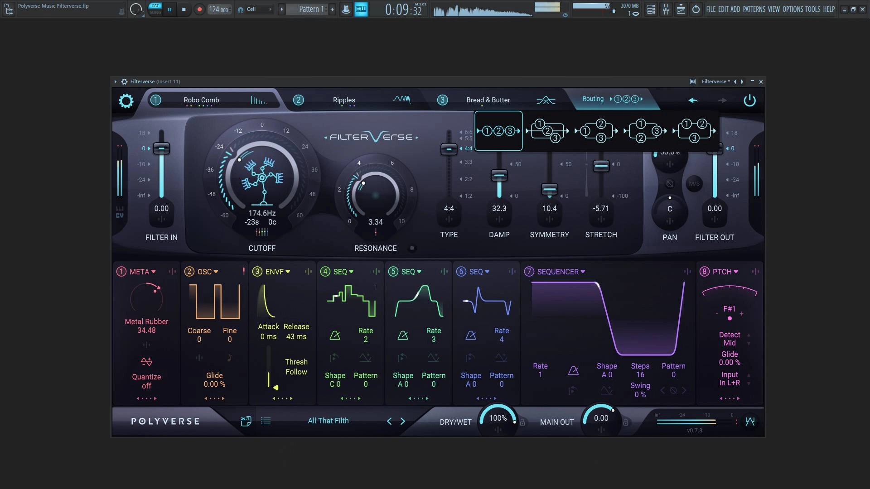Toggle the piano roll icon in FL toolbar
Viewport: 870px width, 489px height.
[x=361, y=9]
